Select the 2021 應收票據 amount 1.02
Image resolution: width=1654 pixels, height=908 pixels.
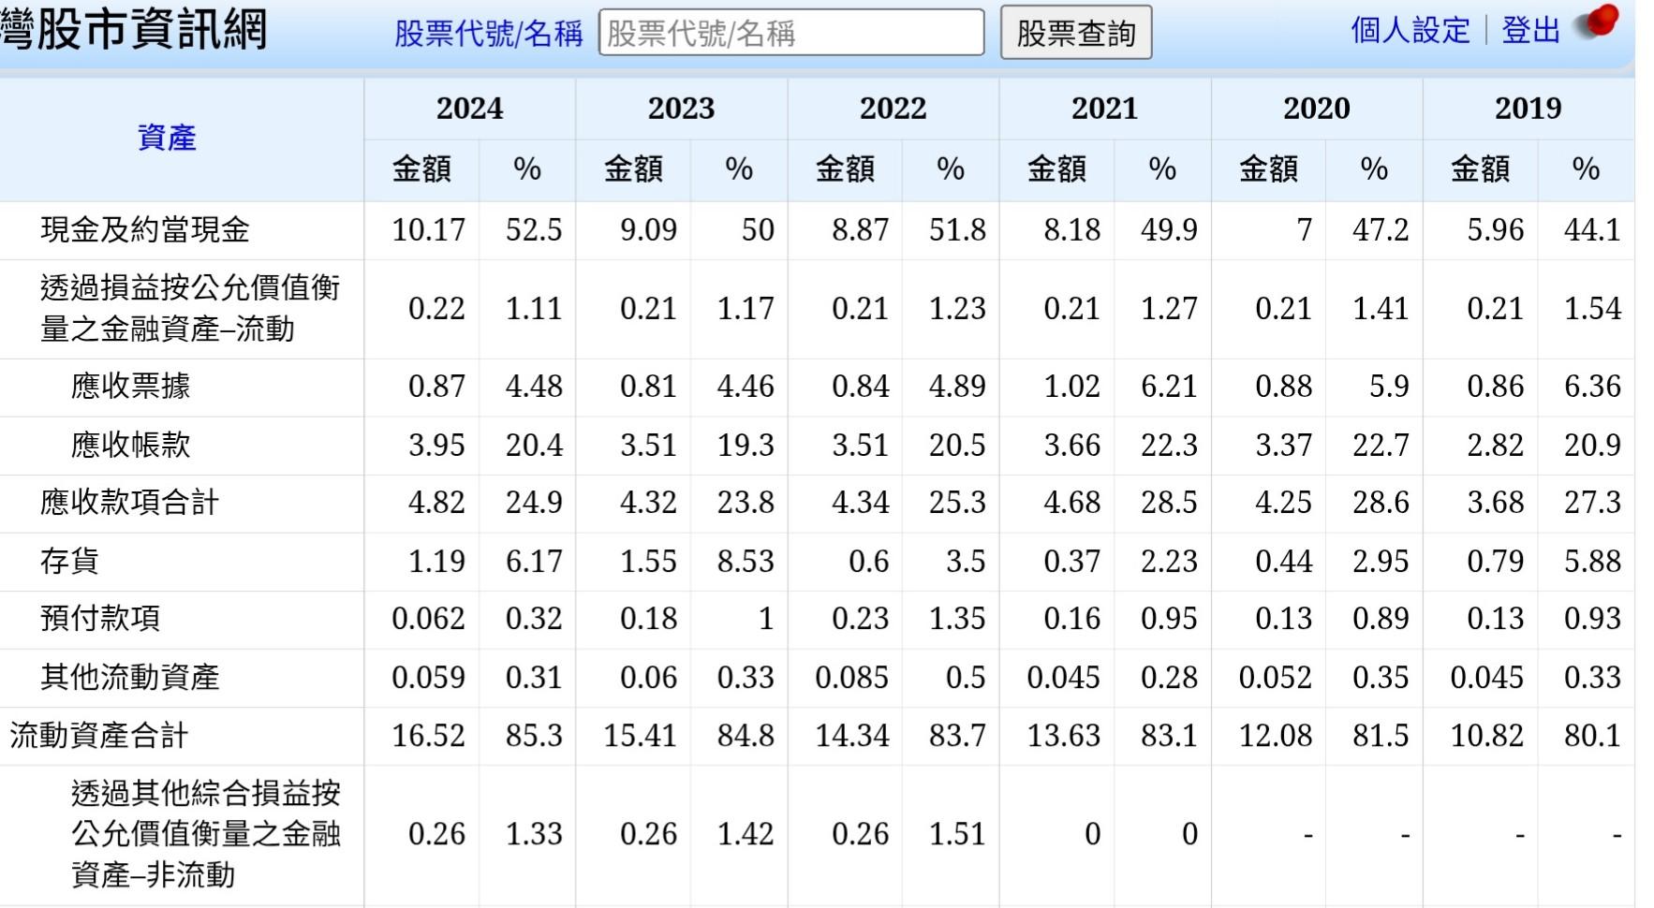1071,387
